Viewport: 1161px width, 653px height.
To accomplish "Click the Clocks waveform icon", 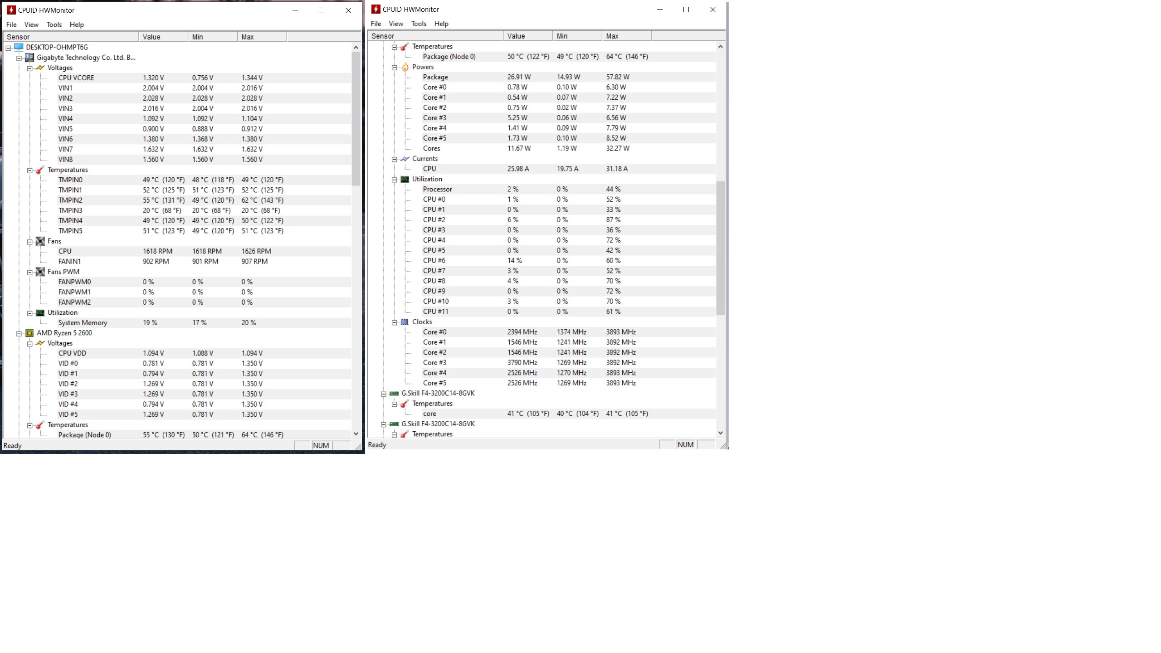I will point(405,322).
